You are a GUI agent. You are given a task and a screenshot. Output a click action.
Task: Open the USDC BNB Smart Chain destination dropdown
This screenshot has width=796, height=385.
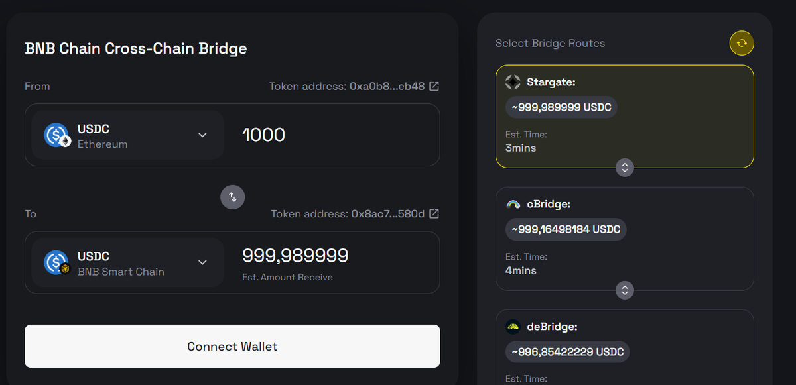click(127, 262)
